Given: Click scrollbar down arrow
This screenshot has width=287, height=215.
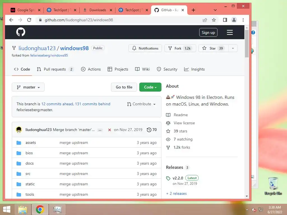Looking at the screenshot, I should [x=247, y=196].
